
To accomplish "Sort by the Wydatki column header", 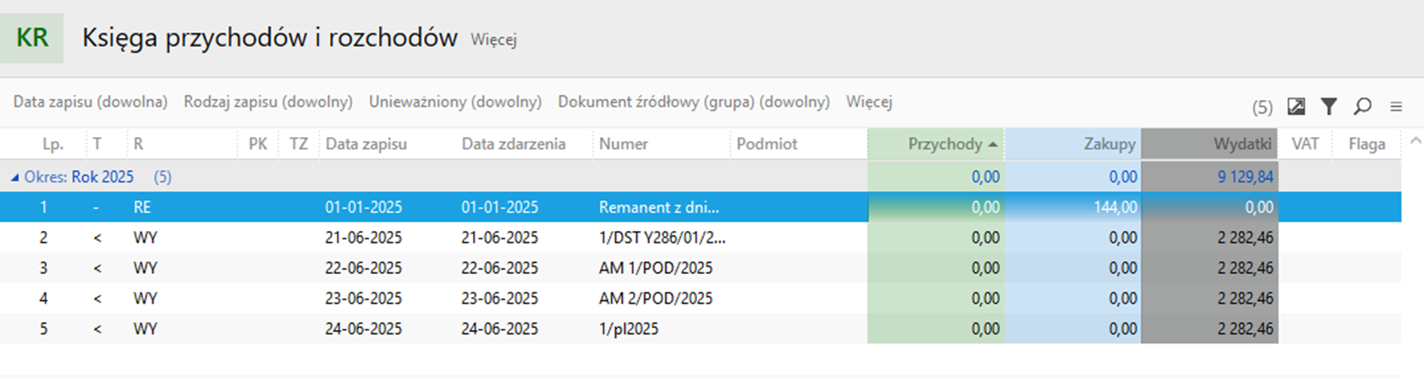I will coord(1209,144).
